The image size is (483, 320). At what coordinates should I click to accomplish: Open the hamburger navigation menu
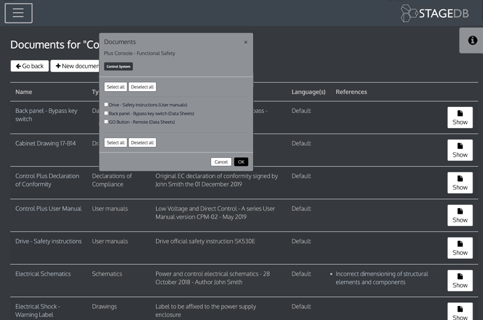click(x=18, y=13)
